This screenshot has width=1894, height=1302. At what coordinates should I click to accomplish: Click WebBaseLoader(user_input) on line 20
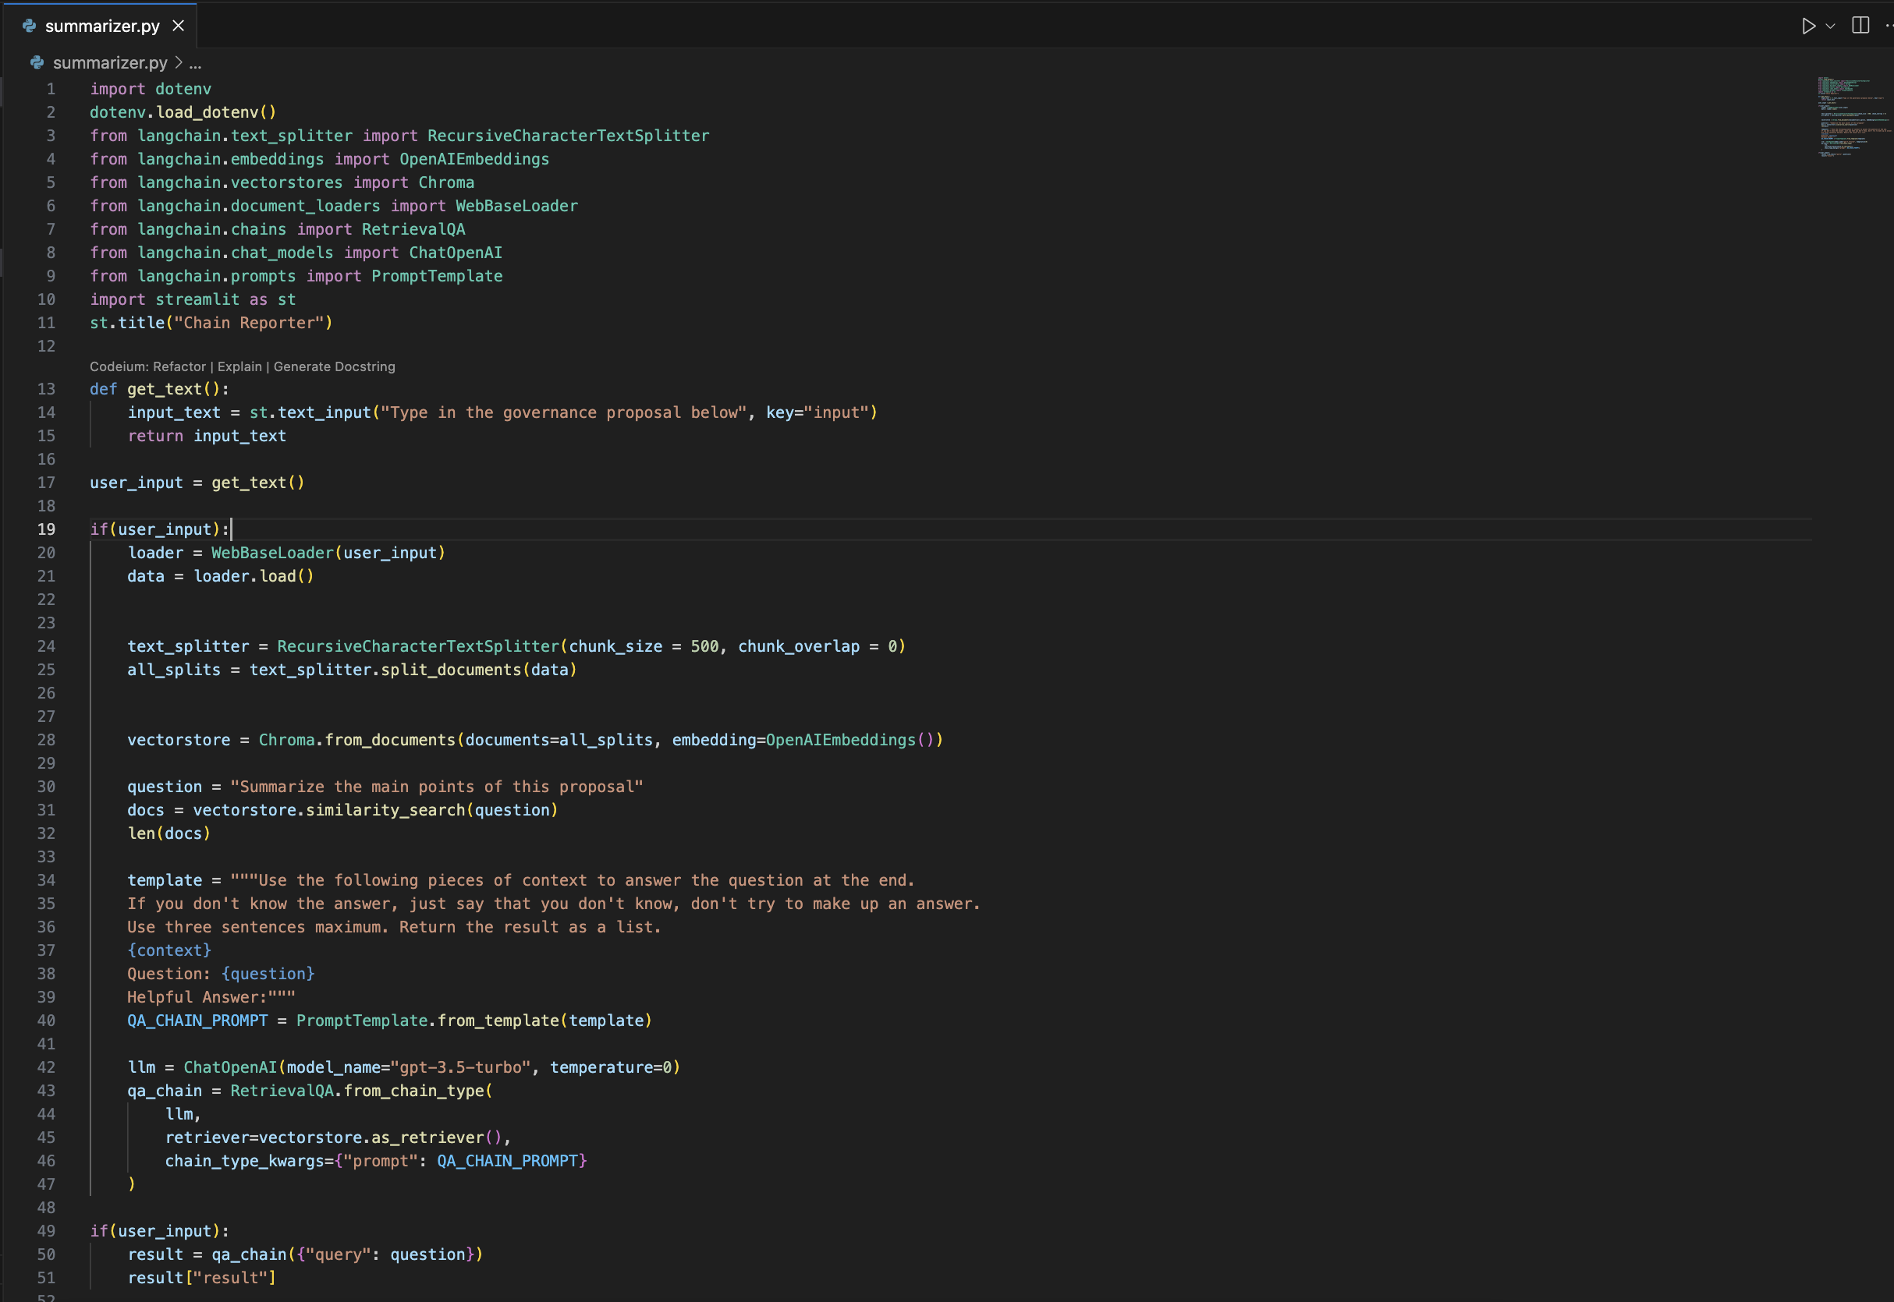[328, 553]
